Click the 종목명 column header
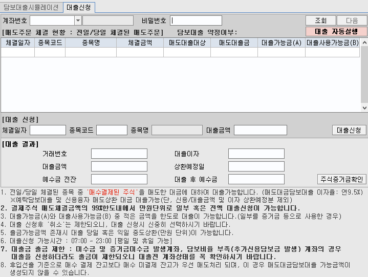 tap(91, 42)
